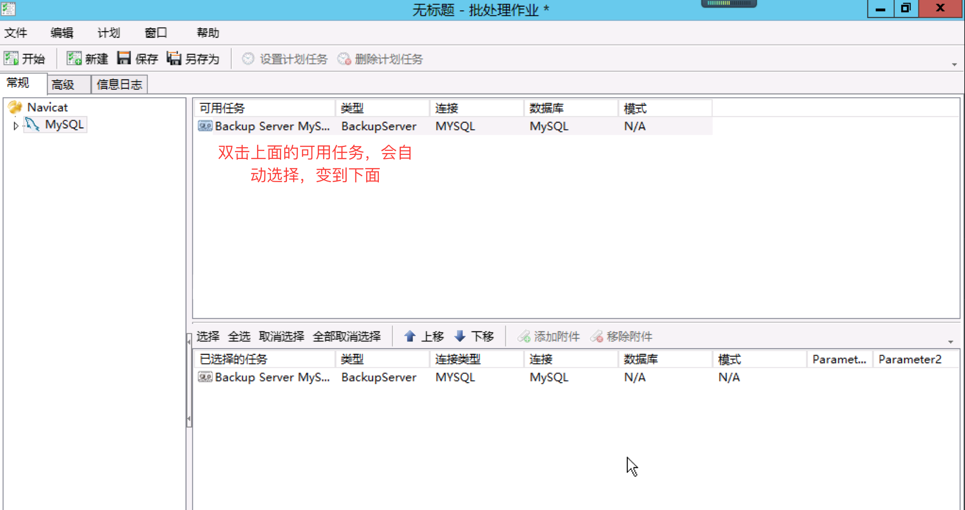Viewport: 965px width, 510px height.
Task: Restore down the batch job window
Action: click(x=906, y=9)
